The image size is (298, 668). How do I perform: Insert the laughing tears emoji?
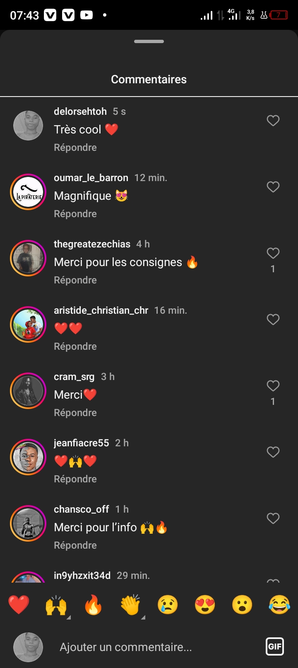click(279, 605)
